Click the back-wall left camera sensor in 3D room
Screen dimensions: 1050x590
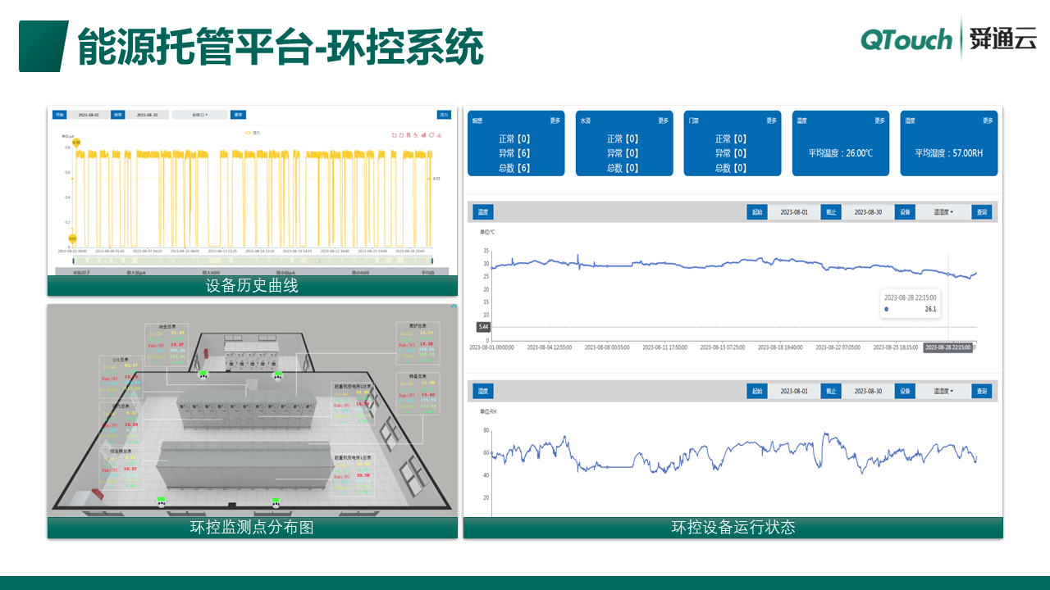click(203, 374)
